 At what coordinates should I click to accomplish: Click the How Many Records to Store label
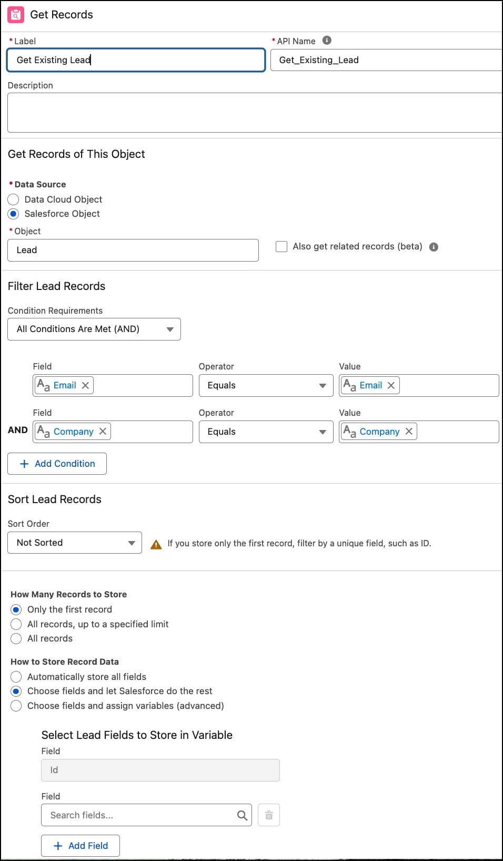pyautogui.click(x=68, y=594)
